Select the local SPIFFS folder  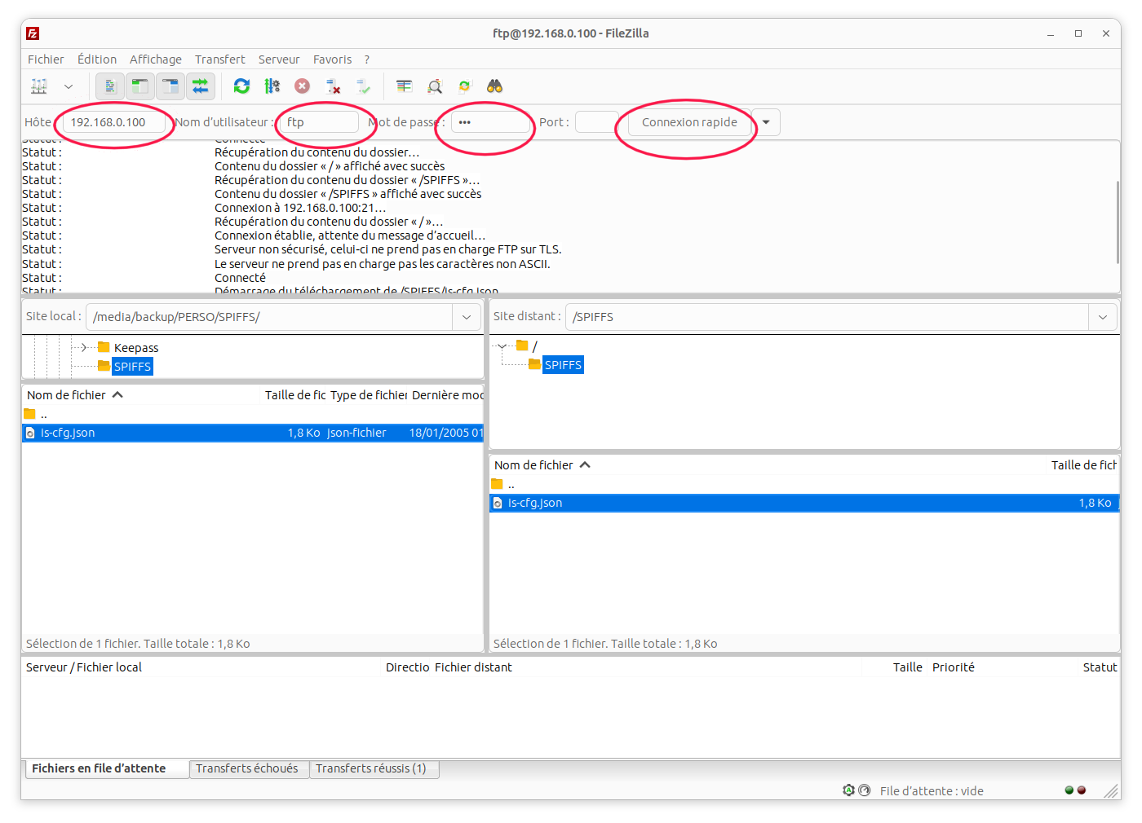[x=132, y=367]
